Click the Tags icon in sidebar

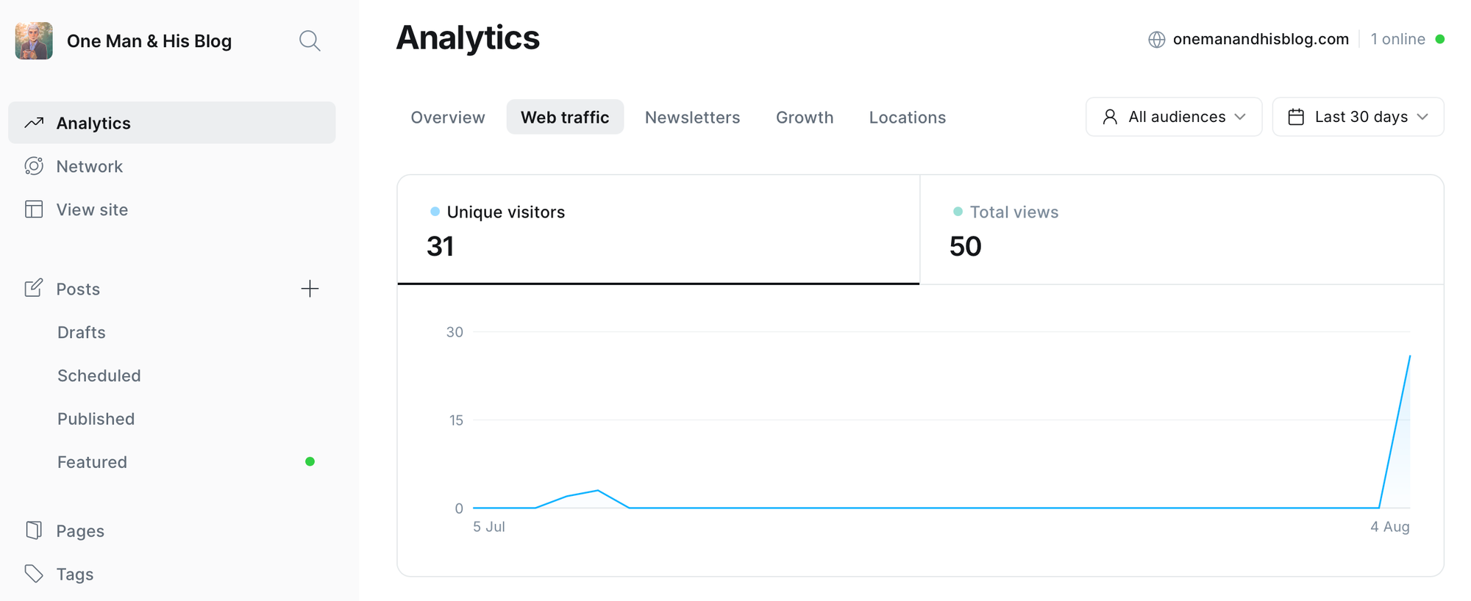[34, 574]
